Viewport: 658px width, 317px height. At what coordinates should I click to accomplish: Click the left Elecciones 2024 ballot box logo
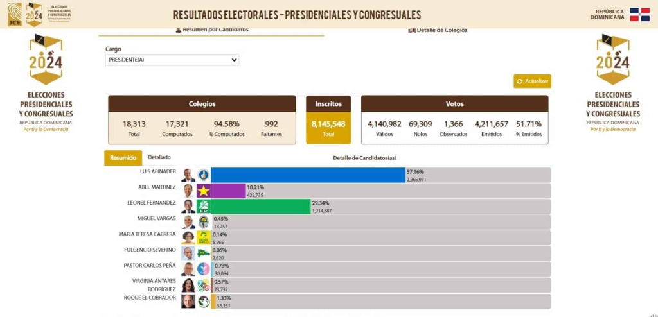[x=46, y=60]
